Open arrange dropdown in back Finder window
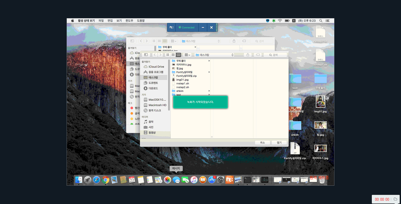Screen dimensions: 401x204 pos(174,41)
